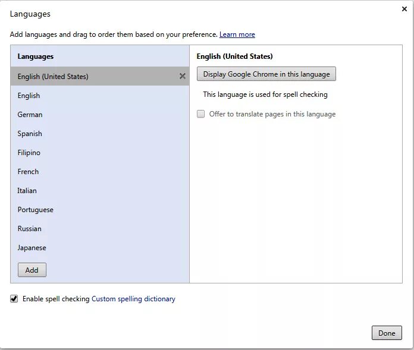Viewport: 414px width, 350px height.
Task: Open the Learn more link
Action: tap(237, 34)
